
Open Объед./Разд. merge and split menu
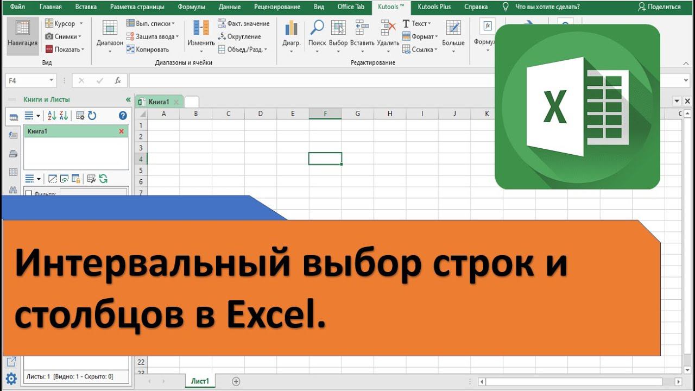pyautogui.click(x=243, y=49)
